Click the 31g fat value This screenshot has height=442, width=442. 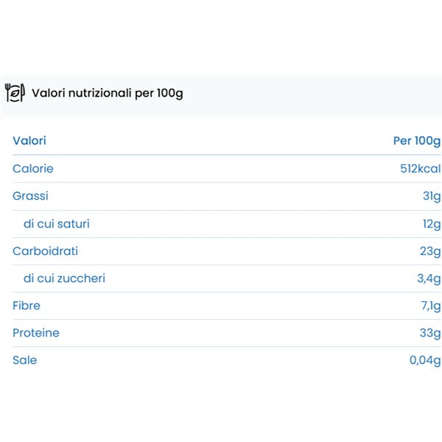point(430,196)
